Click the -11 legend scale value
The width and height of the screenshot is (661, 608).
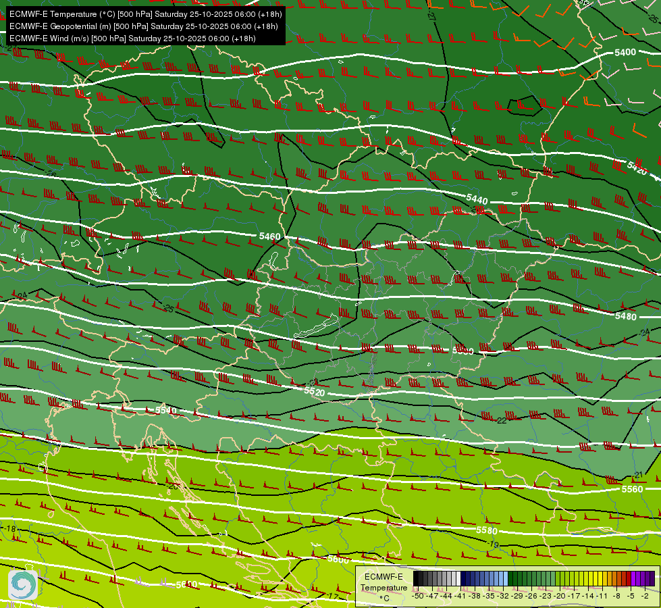click(602, 596)
